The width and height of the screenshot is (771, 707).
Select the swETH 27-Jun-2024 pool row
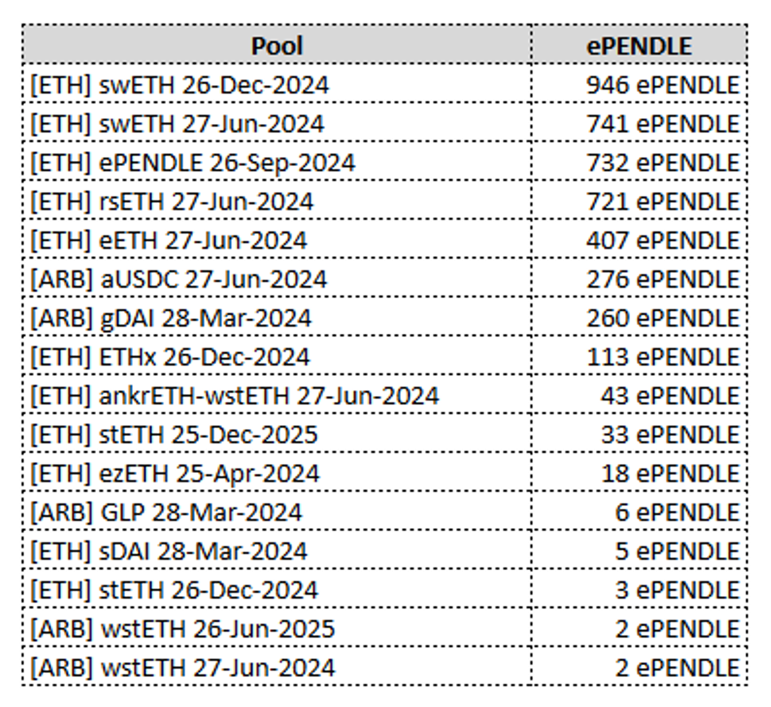(177, 124)
